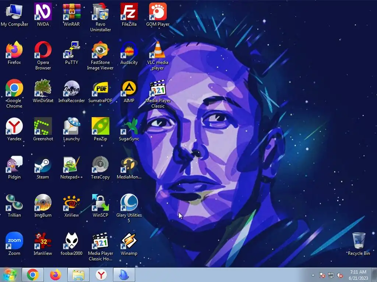Open the Windows Start menu
Image resolution: width=377 pixels, height=282 pixels.
coord(10,275)
